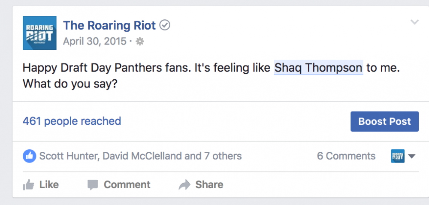View the 461 people reached details
Screen dimensions: 429x205
[72, 121]
